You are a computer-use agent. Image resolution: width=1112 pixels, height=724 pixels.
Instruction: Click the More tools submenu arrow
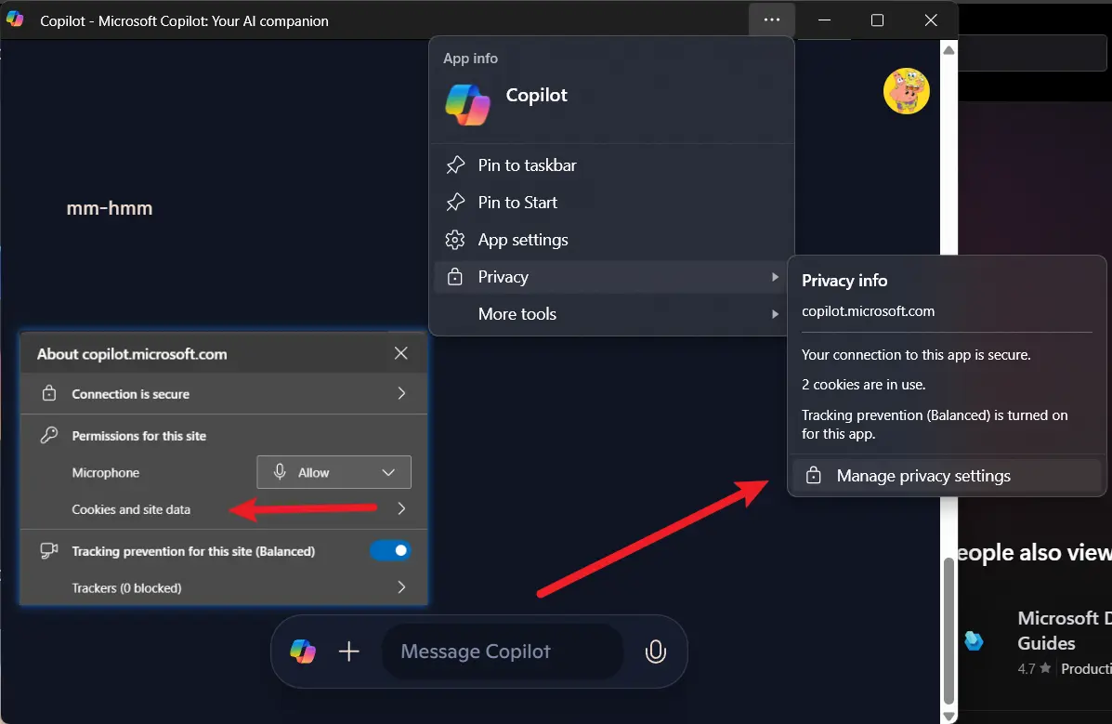tap(775, 314)
